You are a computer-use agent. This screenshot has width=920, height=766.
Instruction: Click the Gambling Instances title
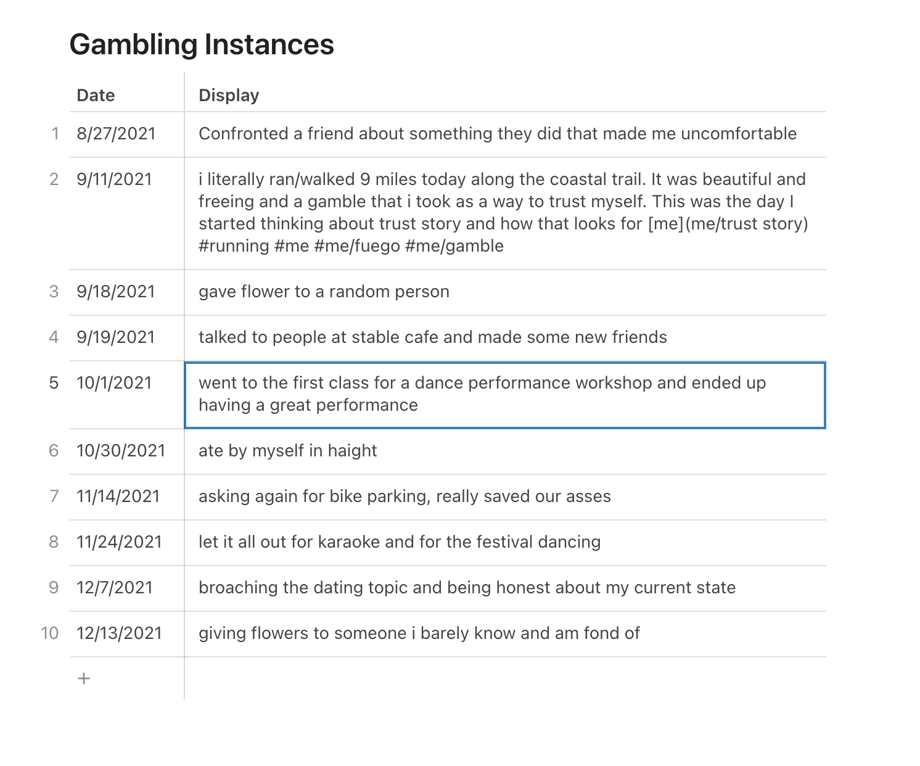click(202, 44)
